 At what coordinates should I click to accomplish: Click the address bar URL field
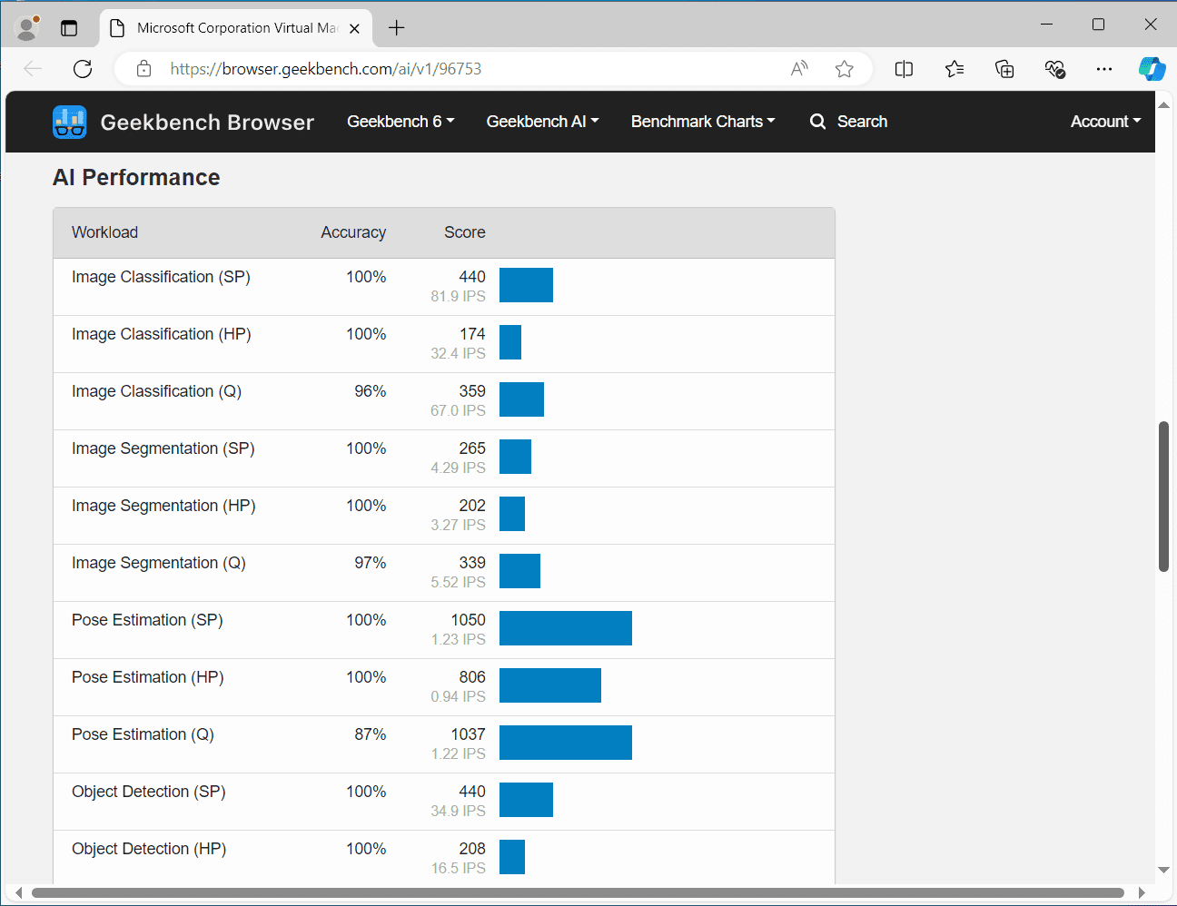(454, 69)
